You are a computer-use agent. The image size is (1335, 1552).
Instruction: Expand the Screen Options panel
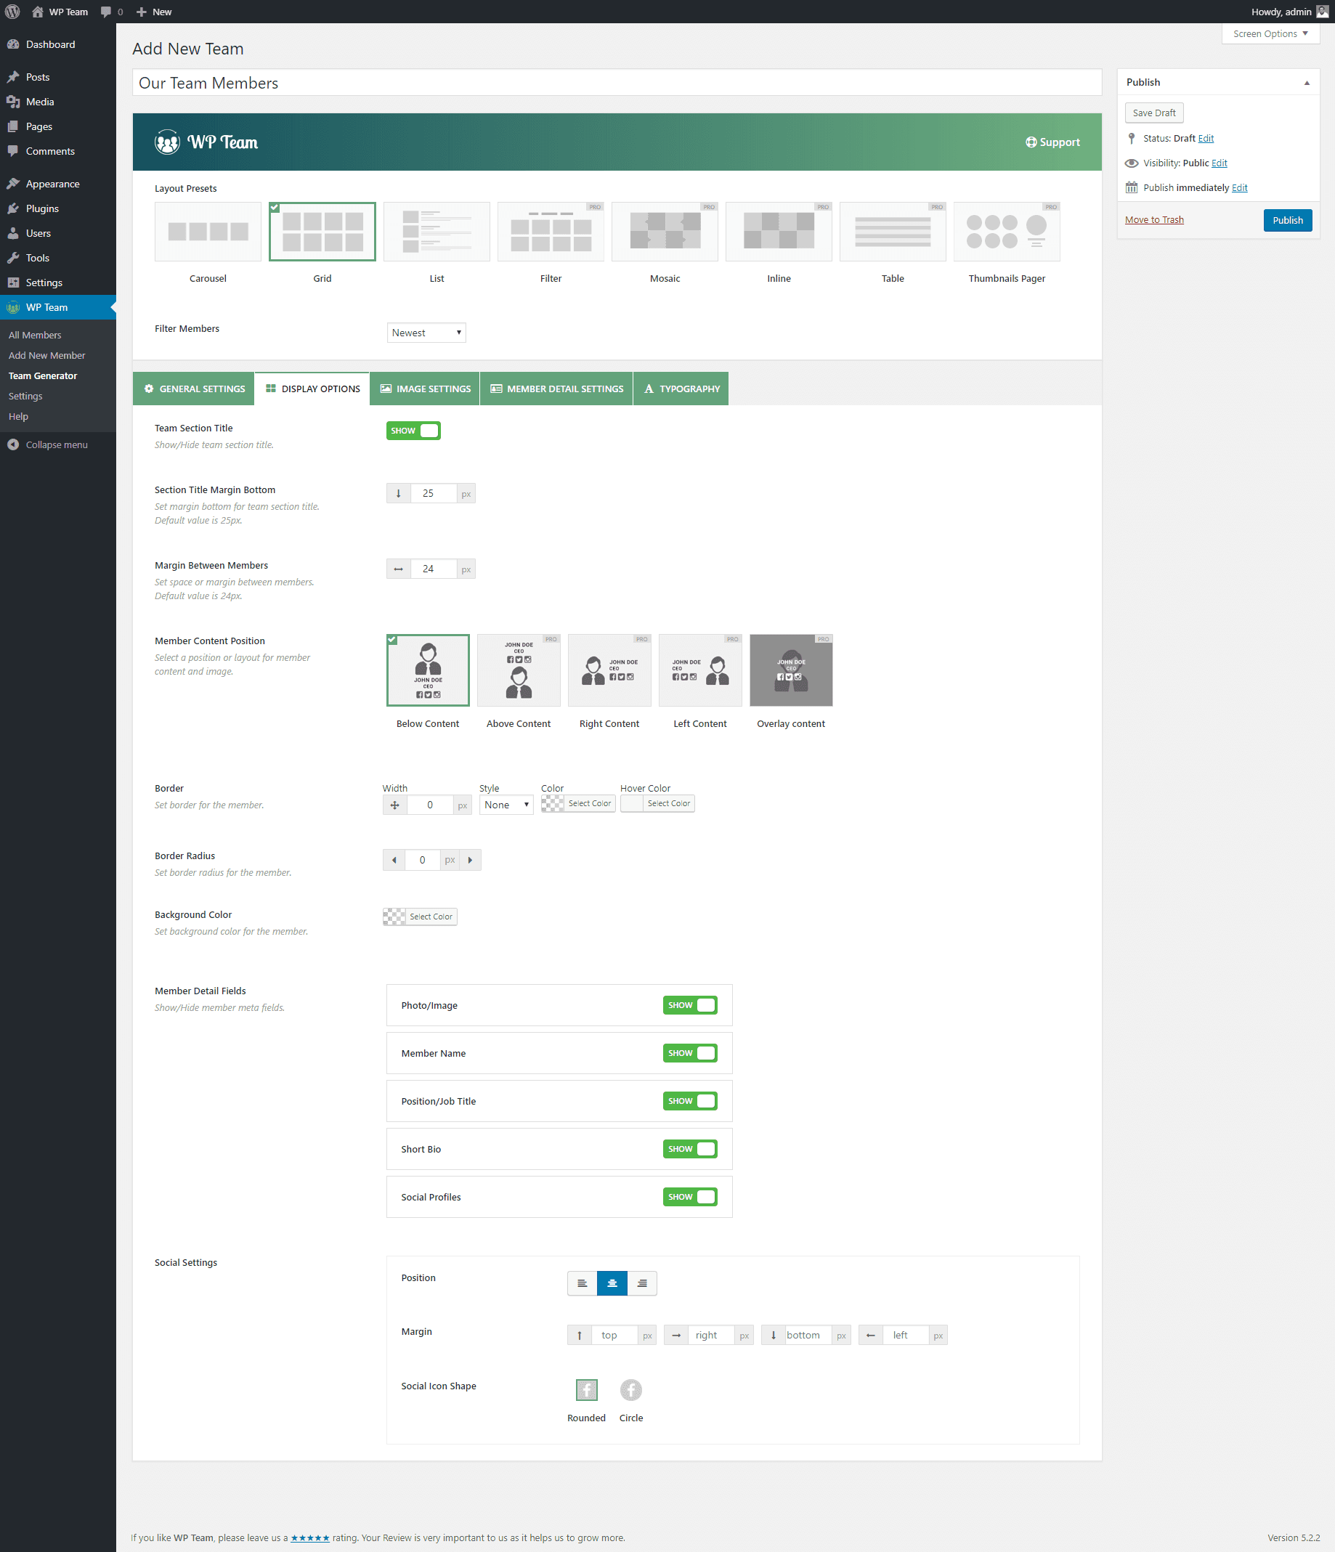coord(1270,33)
